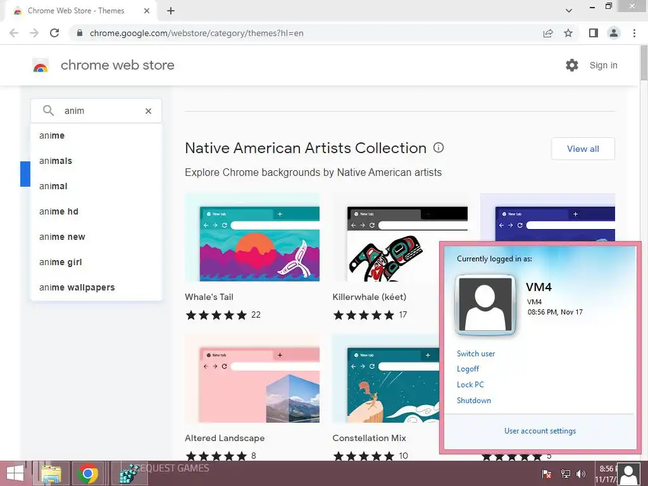Click the user avatar picture in login popup

[x=485, y=304]
